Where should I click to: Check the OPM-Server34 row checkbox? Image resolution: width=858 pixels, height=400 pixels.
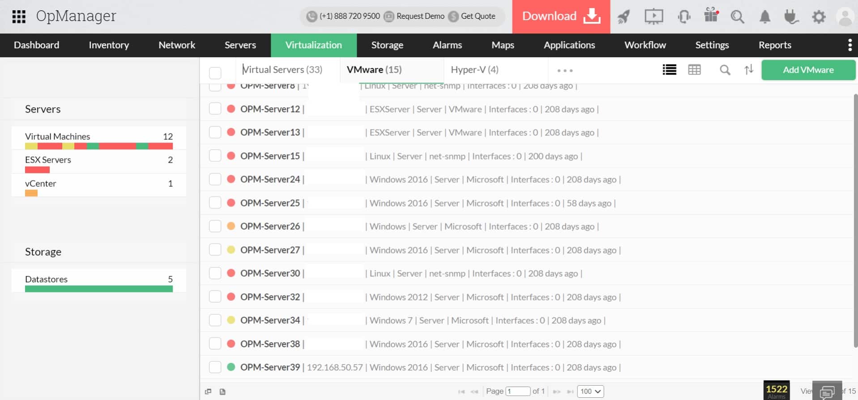(215, 320)
